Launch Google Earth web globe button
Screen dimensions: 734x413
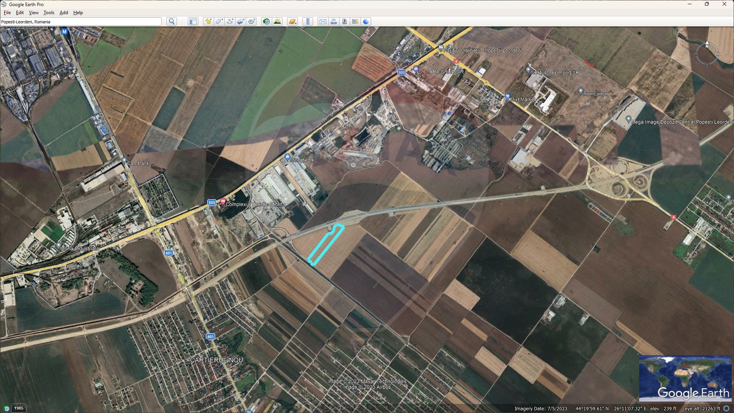[366, 21]
